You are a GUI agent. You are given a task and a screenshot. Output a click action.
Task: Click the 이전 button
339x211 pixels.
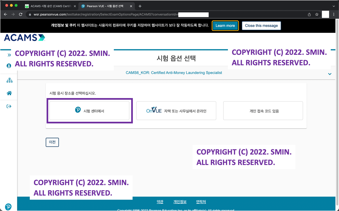coord(52,142)
